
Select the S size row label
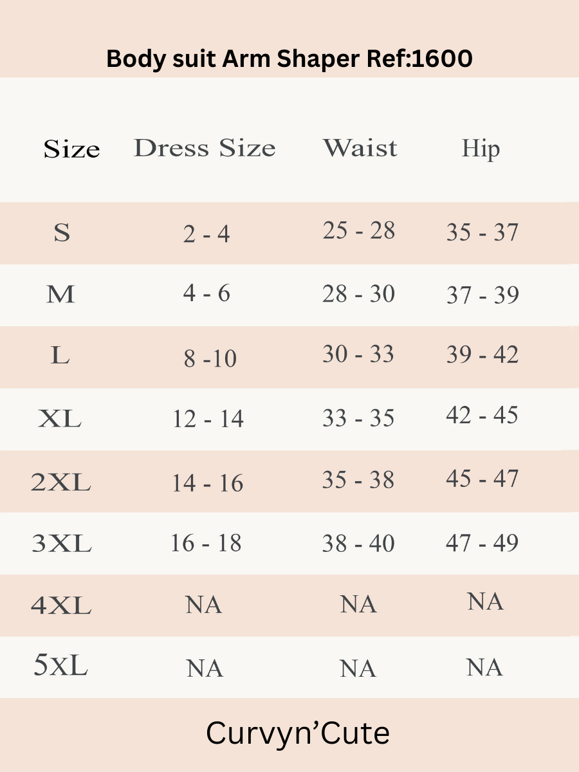62,233
